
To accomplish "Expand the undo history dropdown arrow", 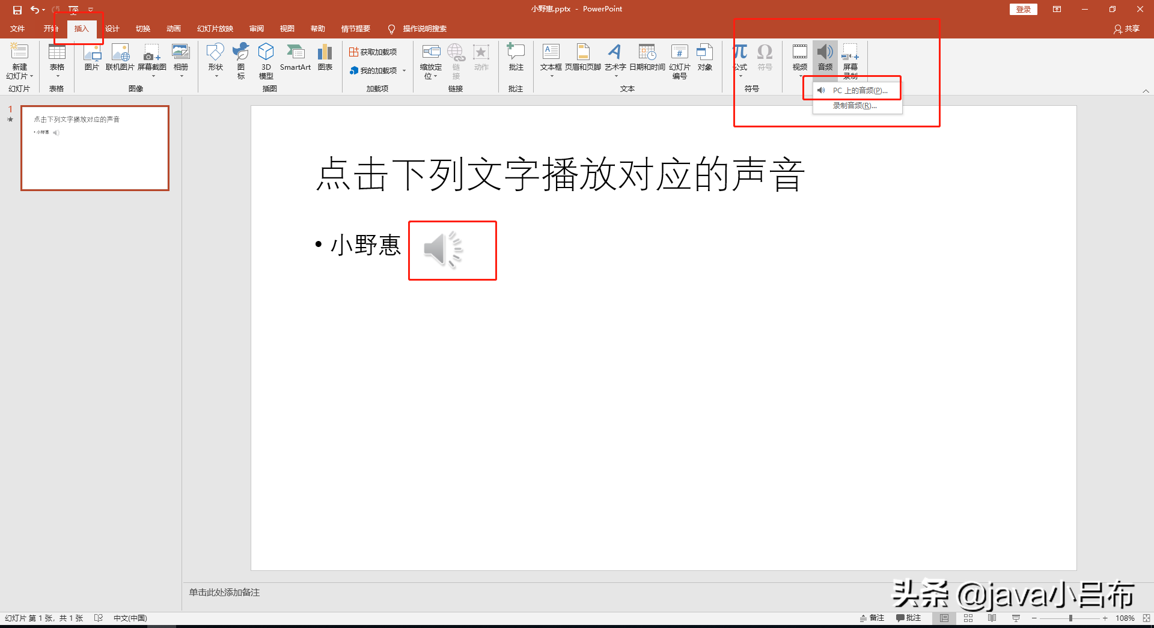I will coord(44,10).
